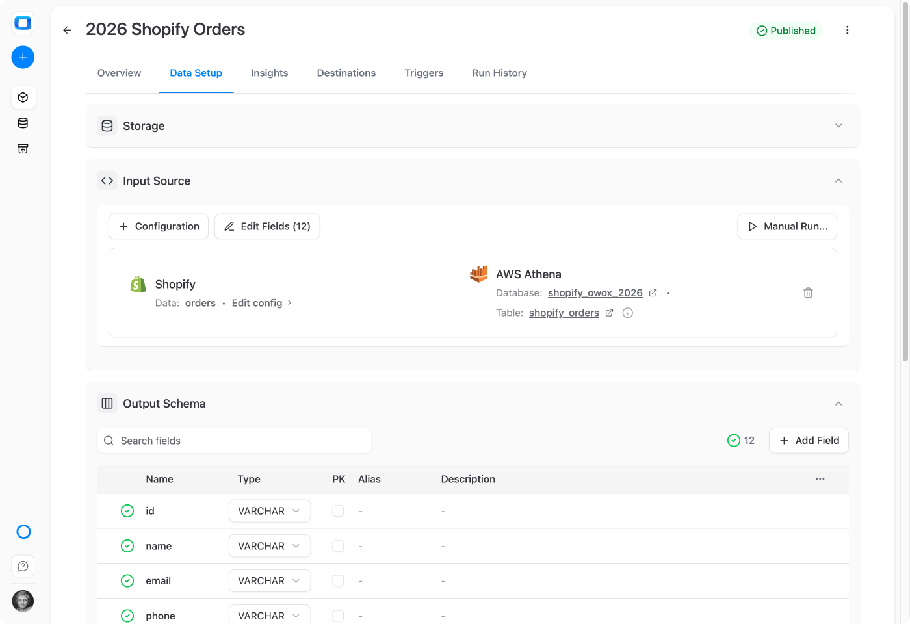This screenshot has height=624, width=910.
Task: Click the PK column header
Action: coord(339,479)
